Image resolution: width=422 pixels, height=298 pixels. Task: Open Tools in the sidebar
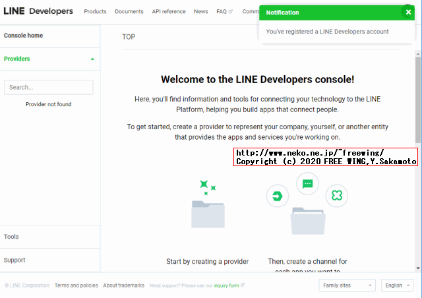(x=50, y=237)
